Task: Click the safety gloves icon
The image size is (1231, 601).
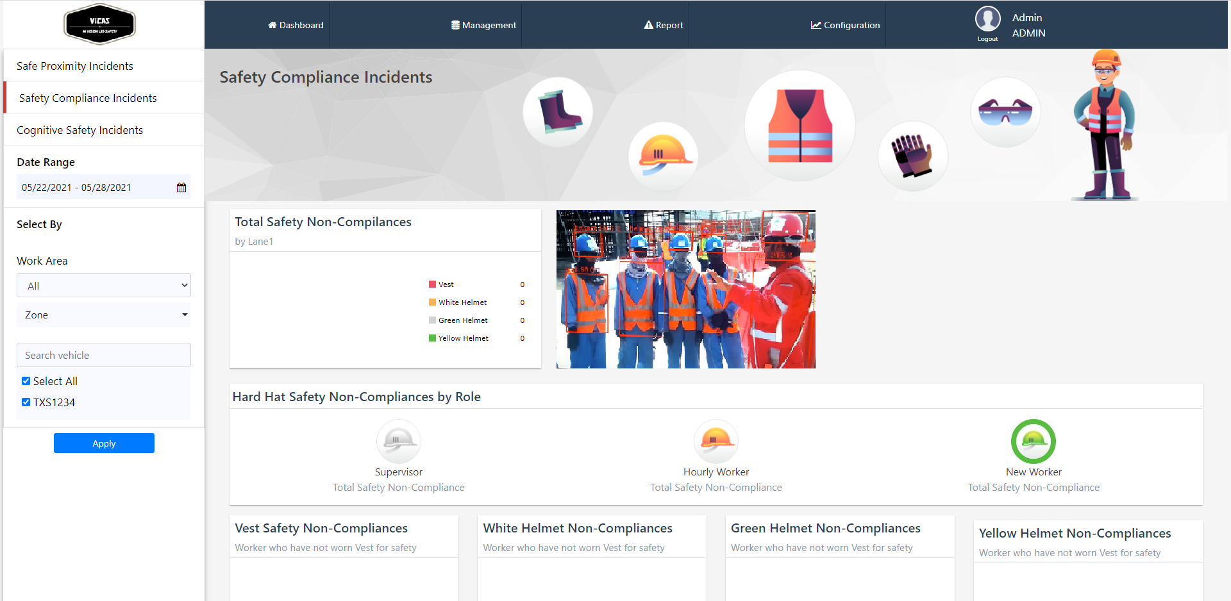Action: click(912, 156)
